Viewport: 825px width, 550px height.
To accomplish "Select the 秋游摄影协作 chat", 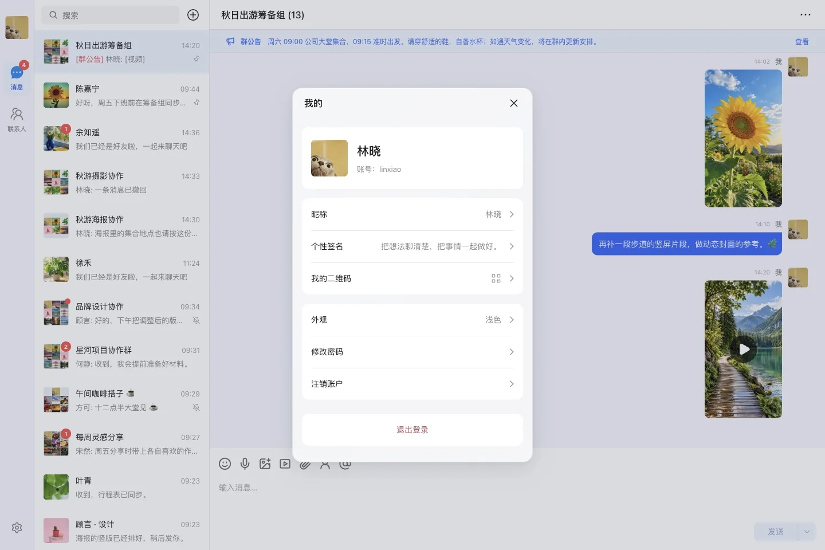I will (121, 183).
